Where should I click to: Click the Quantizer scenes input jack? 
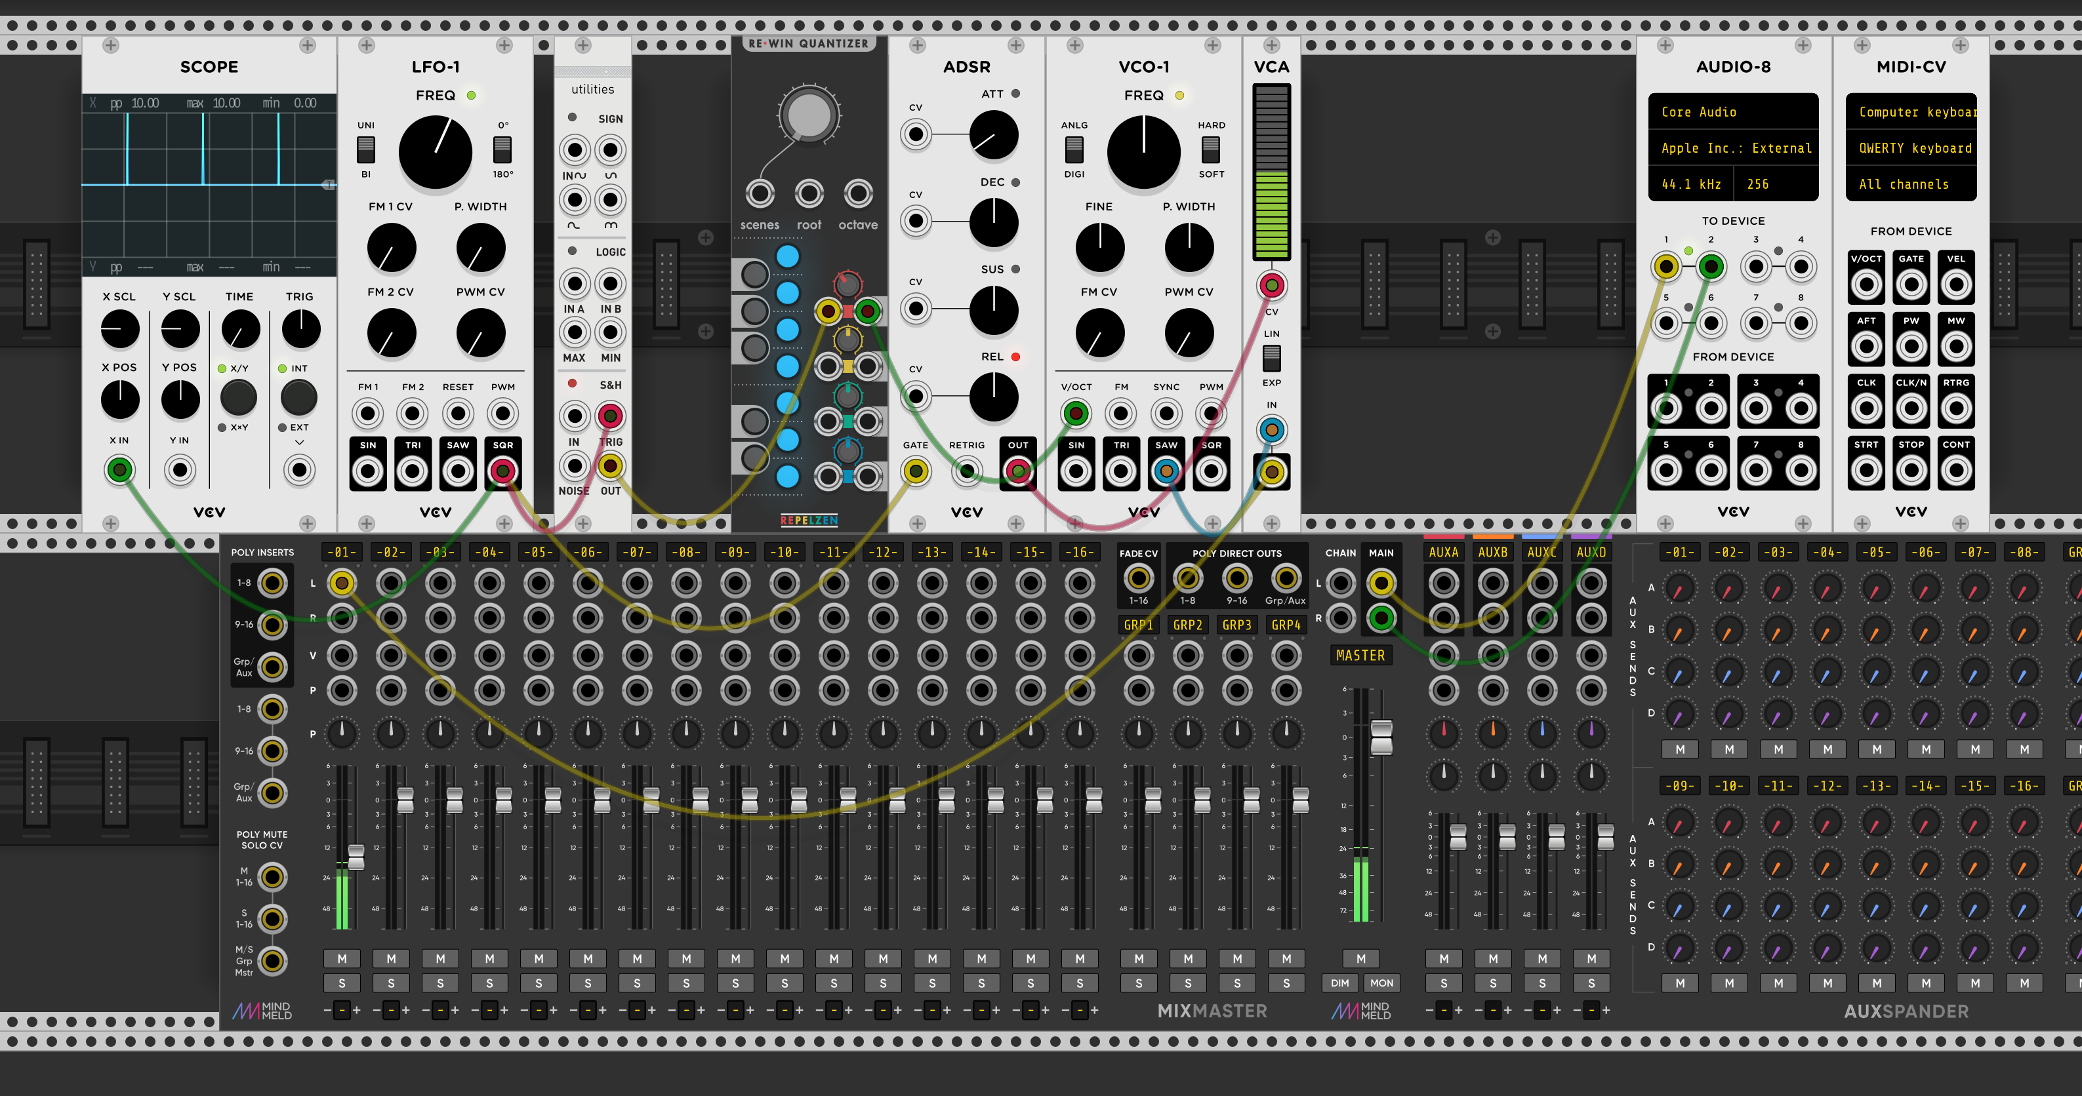759,194
